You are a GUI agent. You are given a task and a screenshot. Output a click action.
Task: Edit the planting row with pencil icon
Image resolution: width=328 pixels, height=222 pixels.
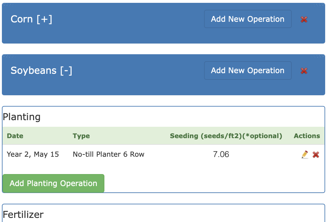coord(305,155)
